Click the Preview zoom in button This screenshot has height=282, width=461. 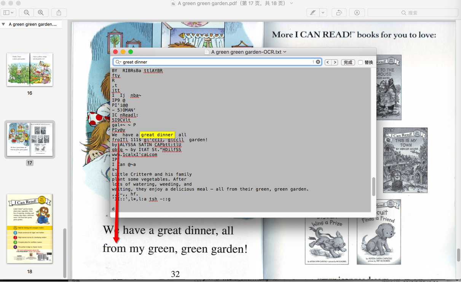coord(41,13)
